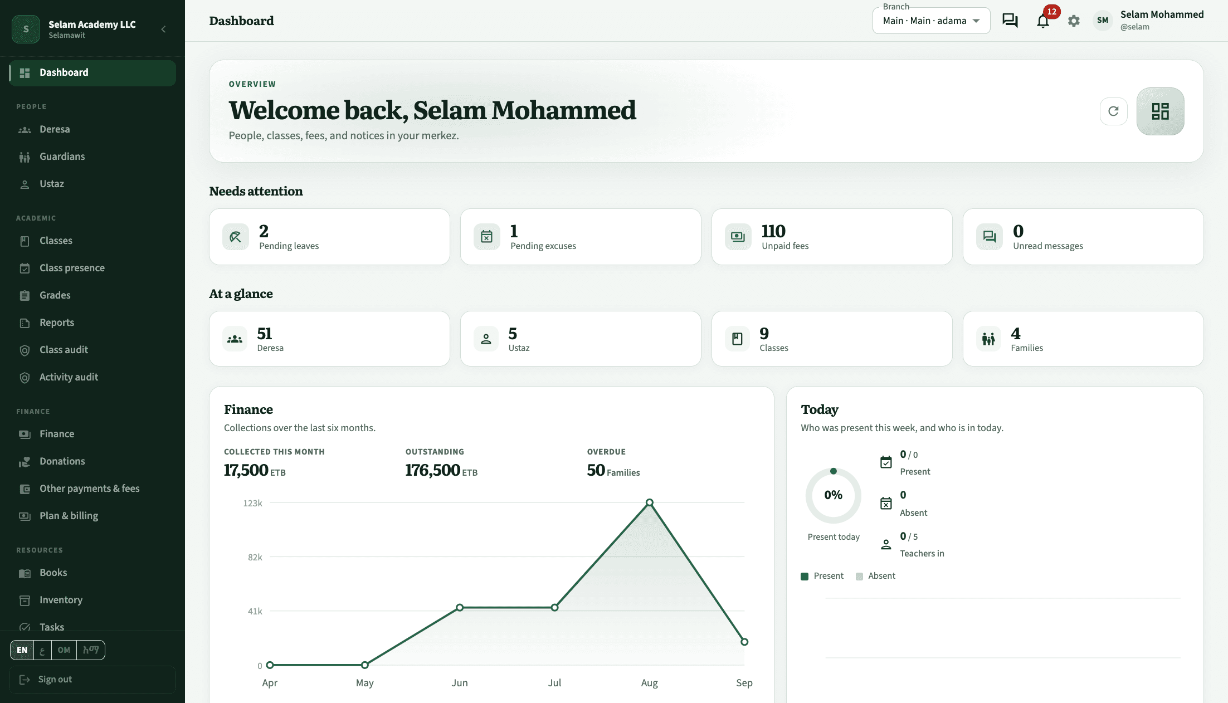Screen dimensions: 1228x703
Task: Open Guardians in the sidebar
Action: coord(92,157)
